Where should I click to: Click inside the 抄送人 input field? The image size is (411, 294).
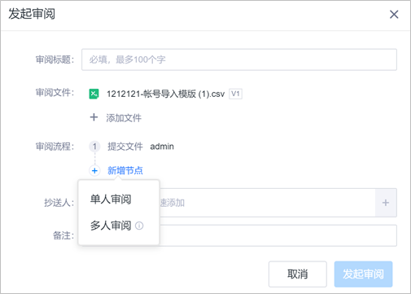point(267,203)
